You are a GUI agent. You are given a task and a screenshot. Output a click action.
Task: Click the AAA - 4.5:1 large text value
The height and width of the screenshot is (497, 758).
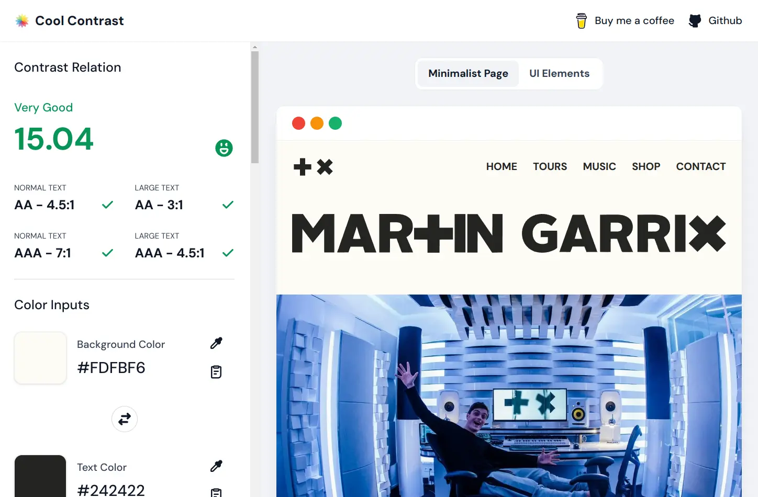[170, 253]
